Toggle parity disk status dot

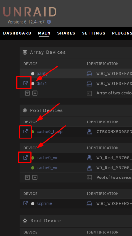tap(32, 74)
